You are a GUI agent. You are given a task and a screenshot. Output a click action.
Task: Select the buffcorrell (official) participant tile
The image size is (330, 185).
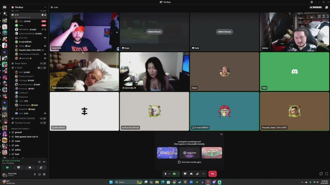point(154,111)
